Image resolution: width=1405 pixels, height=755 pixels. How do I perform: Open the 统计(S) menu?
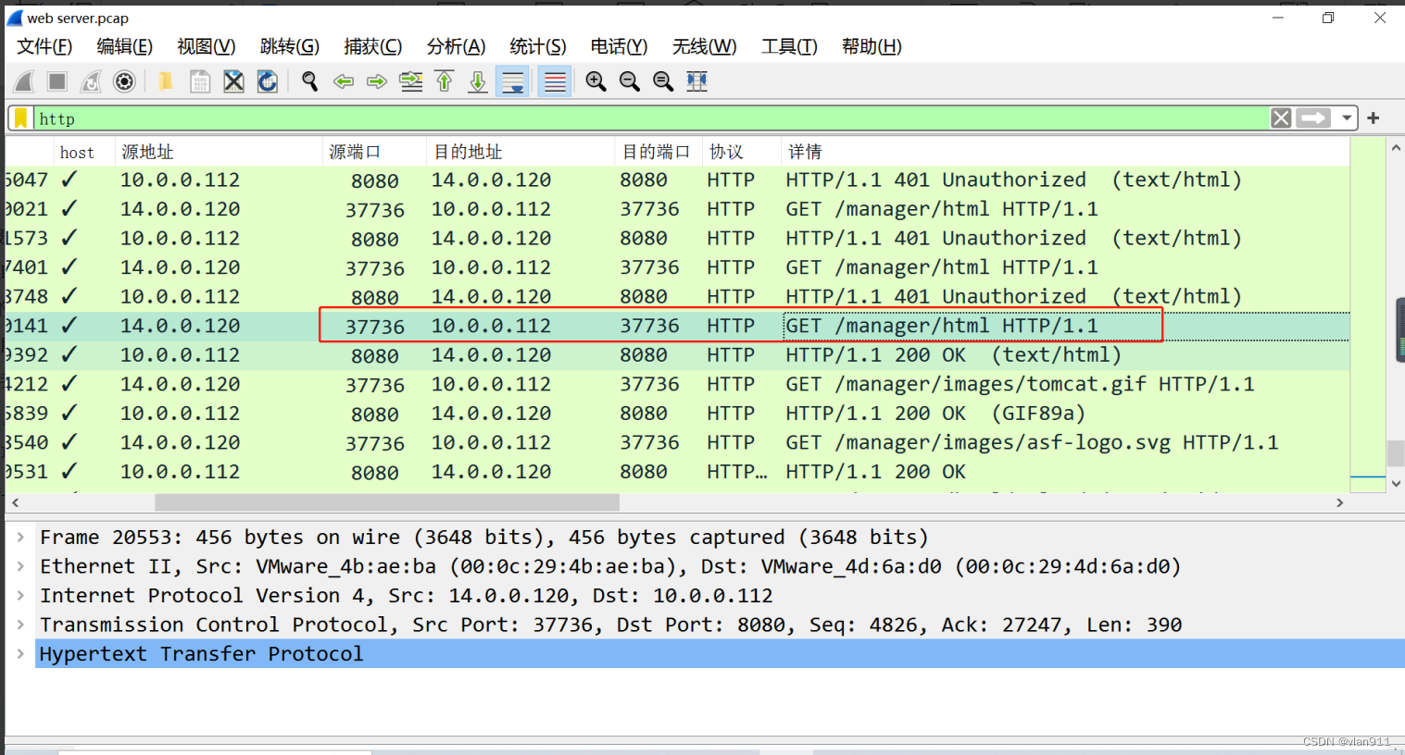pos(538,46)
